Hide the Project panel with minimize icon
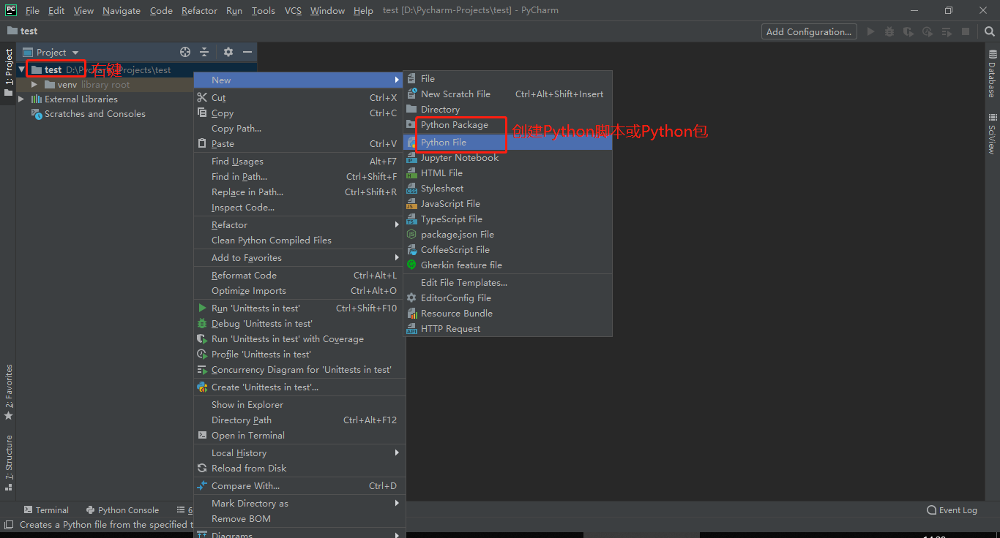 [x=247, y=52]
